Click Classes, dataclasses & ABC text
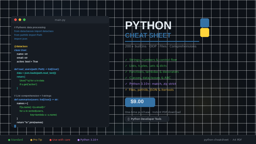Image resolution: width=256 pixels, height=144 pixels. (x=150, y=78)
